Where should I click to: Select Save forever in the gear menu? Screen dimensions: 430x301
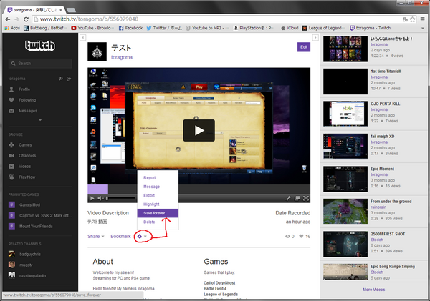tap(158, 213)
